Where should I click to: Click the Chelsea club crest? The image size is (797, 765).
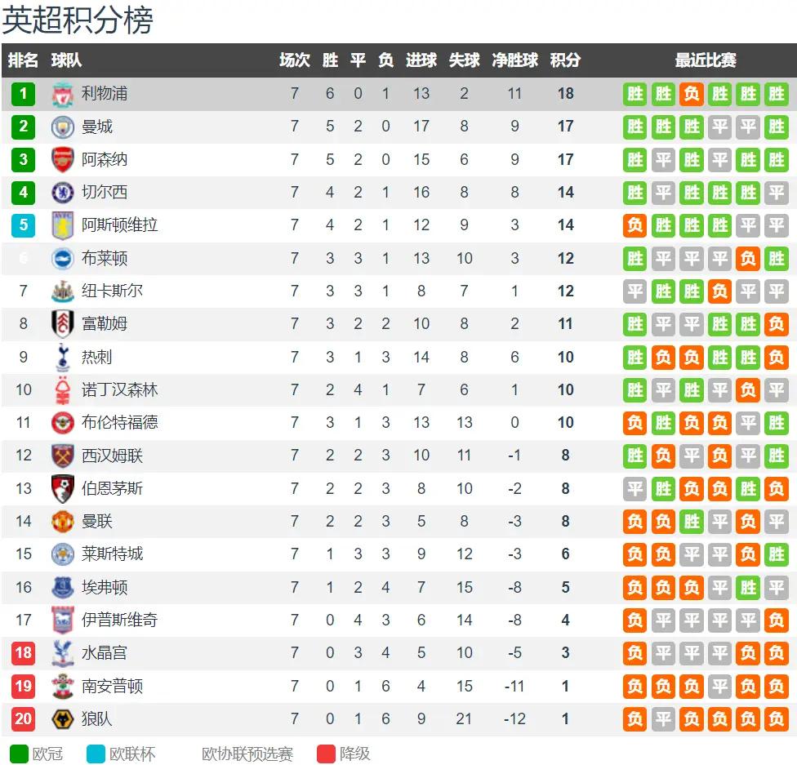[63, 193]
